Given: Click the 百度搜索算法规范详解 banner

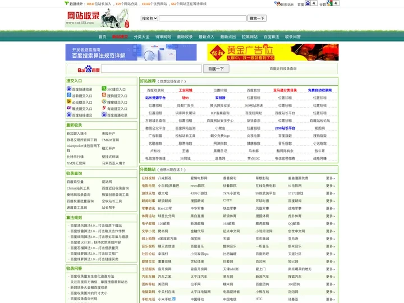Looking at the screenshot, I should (131, 52).
